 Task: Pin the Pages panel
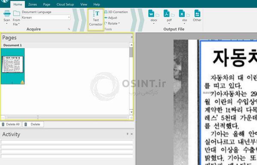coord(132,37)
